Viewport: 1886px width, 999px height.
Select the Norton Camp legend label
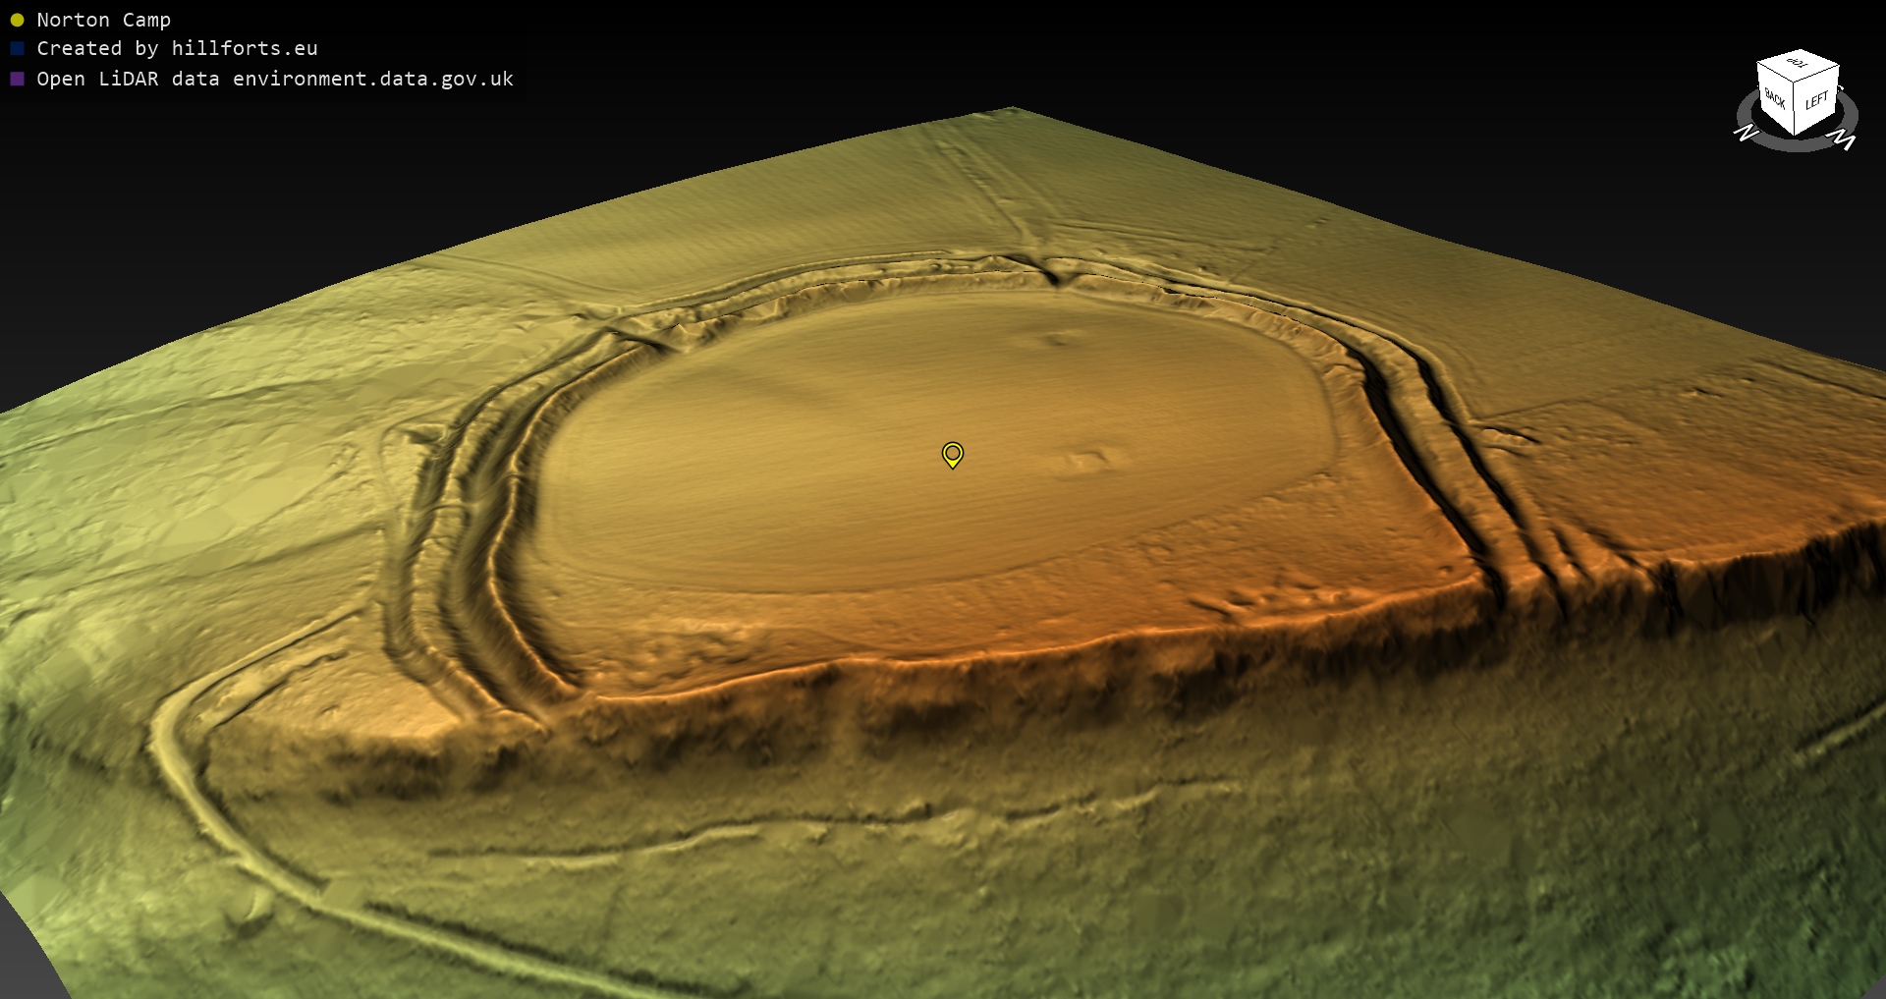pos(103,21)
